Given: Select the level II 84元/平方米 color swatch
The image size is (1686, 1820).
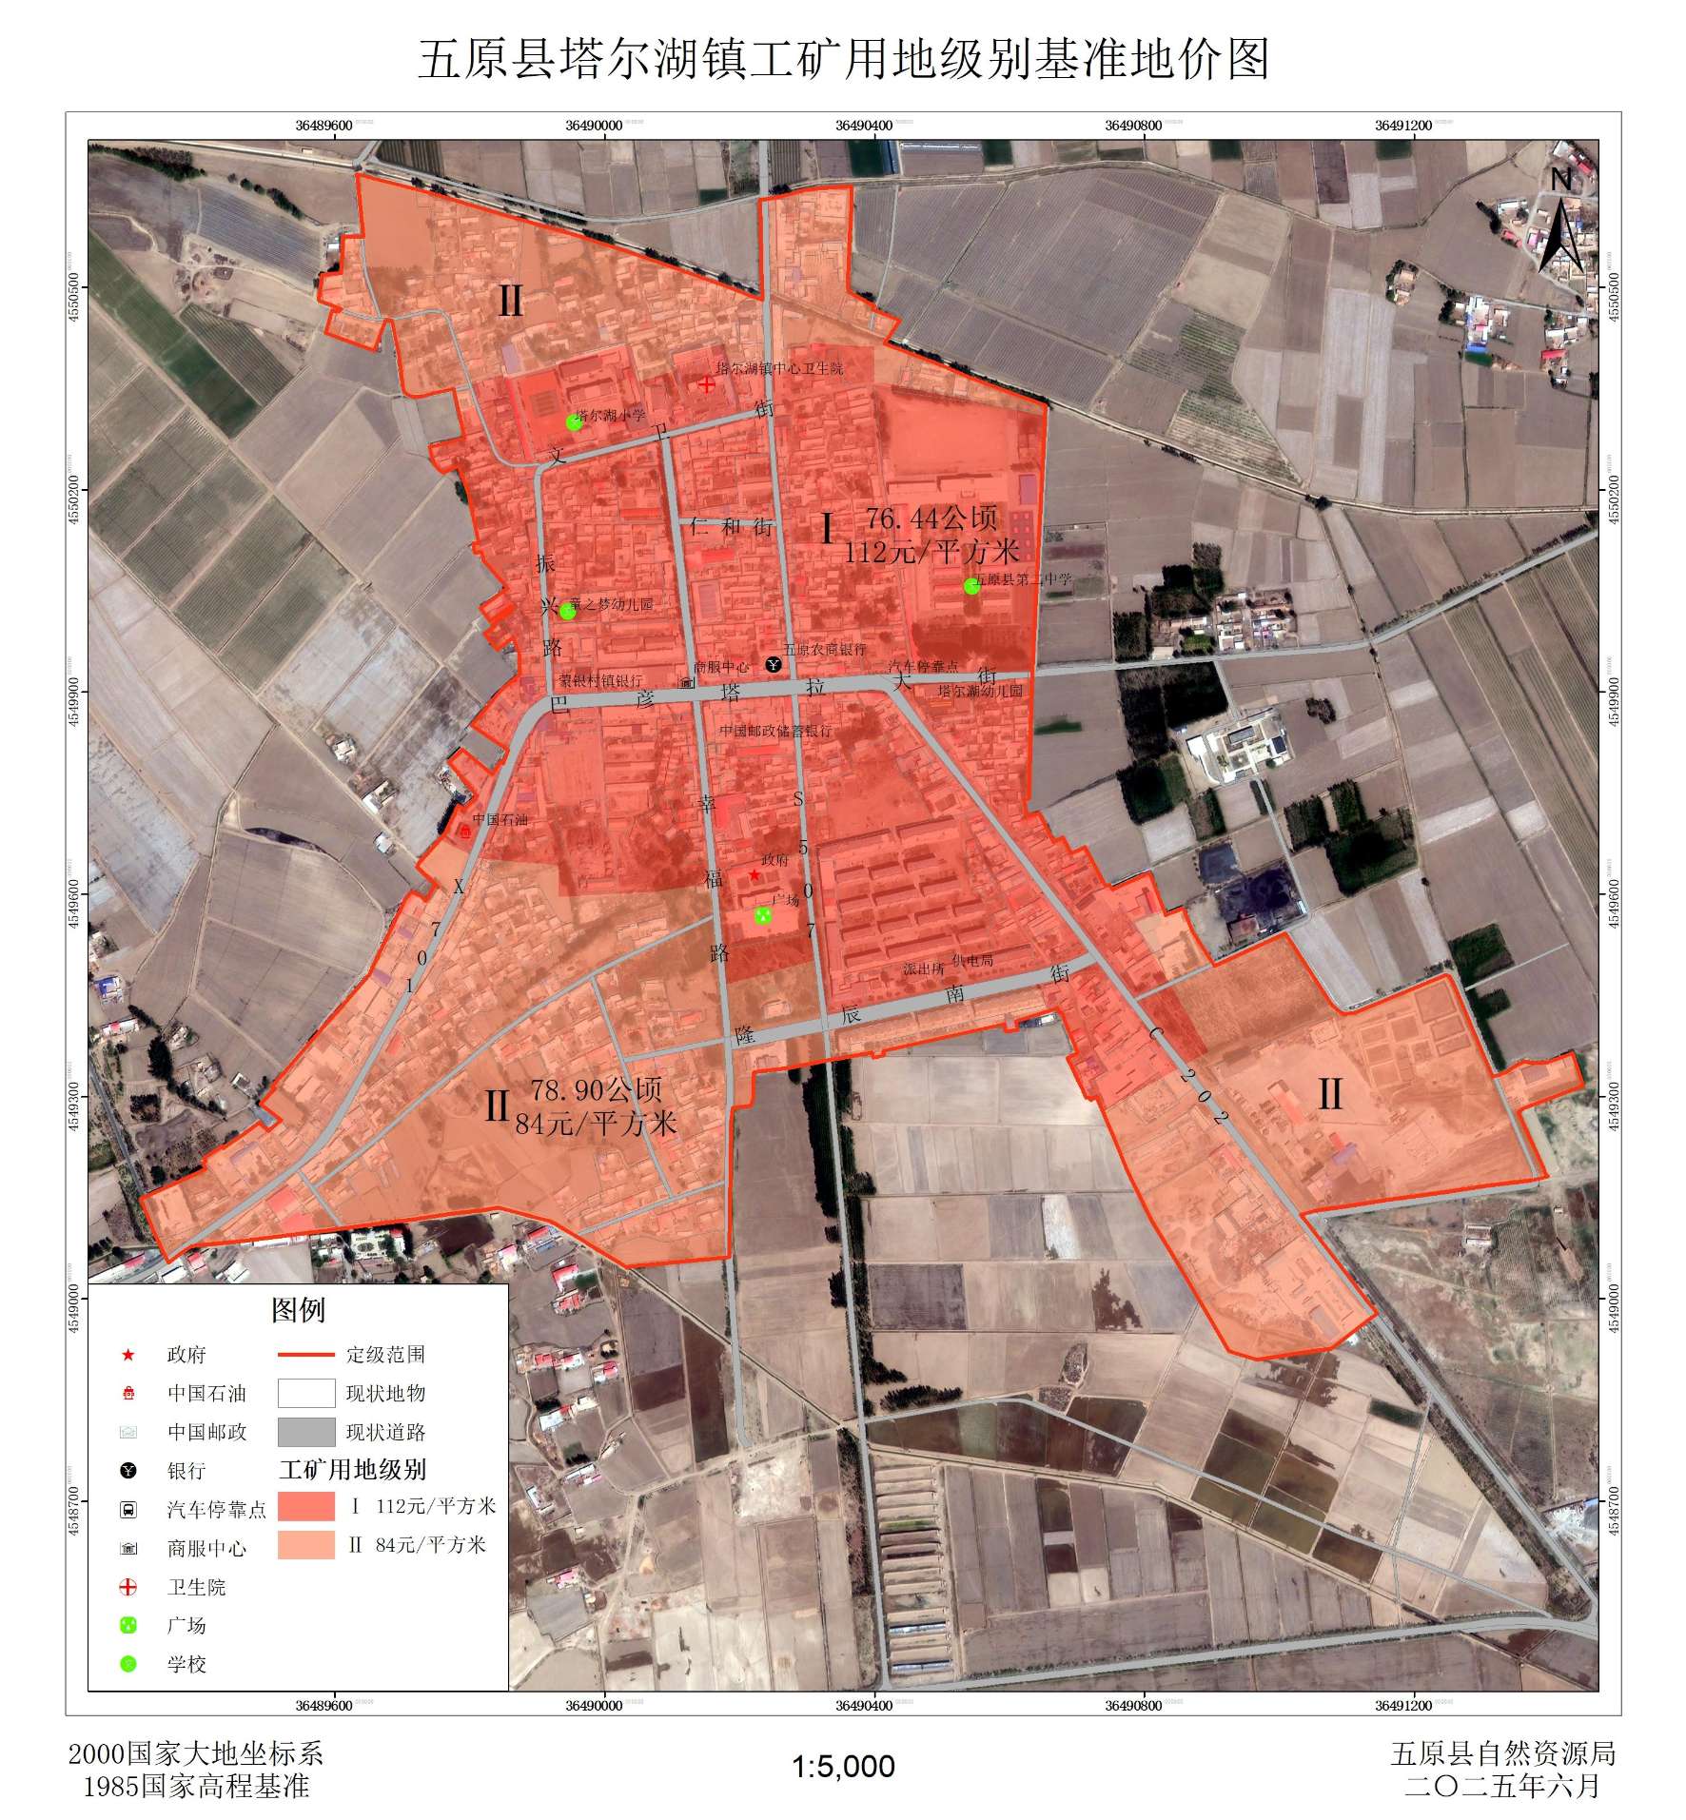Looking at the screenshot, I should coord(306,1545).
